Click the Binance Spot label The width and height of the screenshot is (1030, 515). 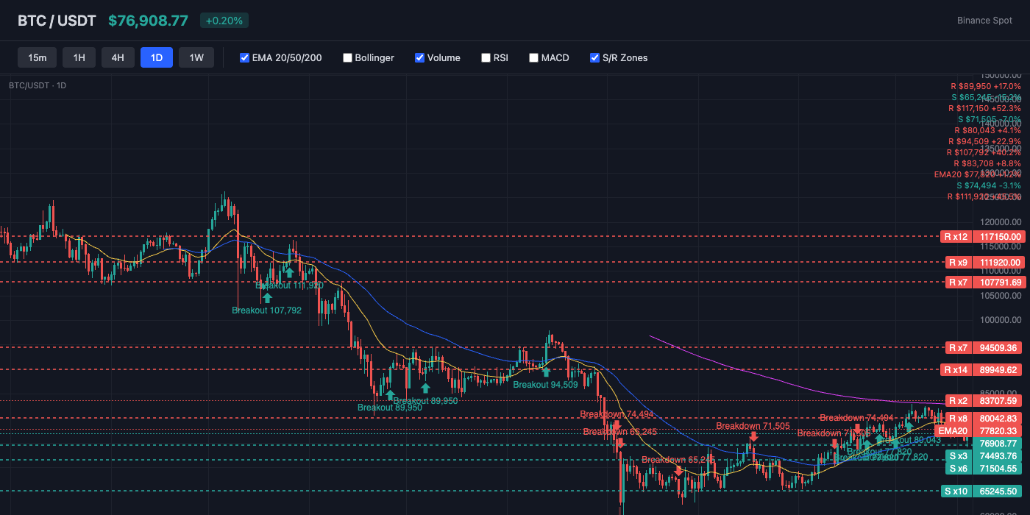pyautogui.click(x=984, y=21)
